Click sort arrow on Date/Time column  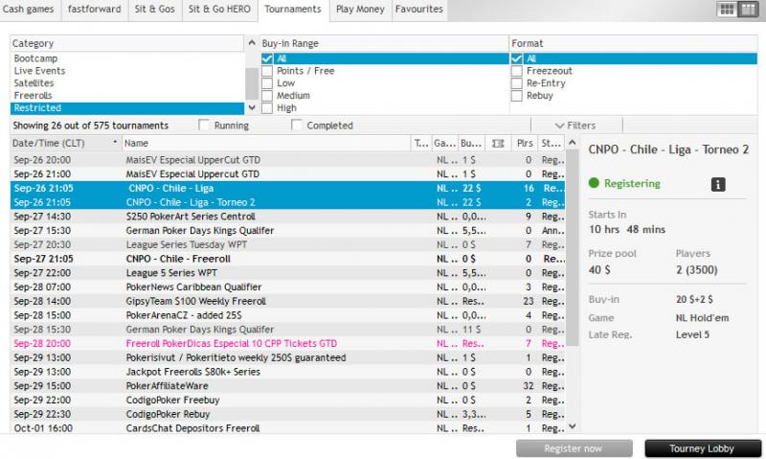(x=116, y=143)
